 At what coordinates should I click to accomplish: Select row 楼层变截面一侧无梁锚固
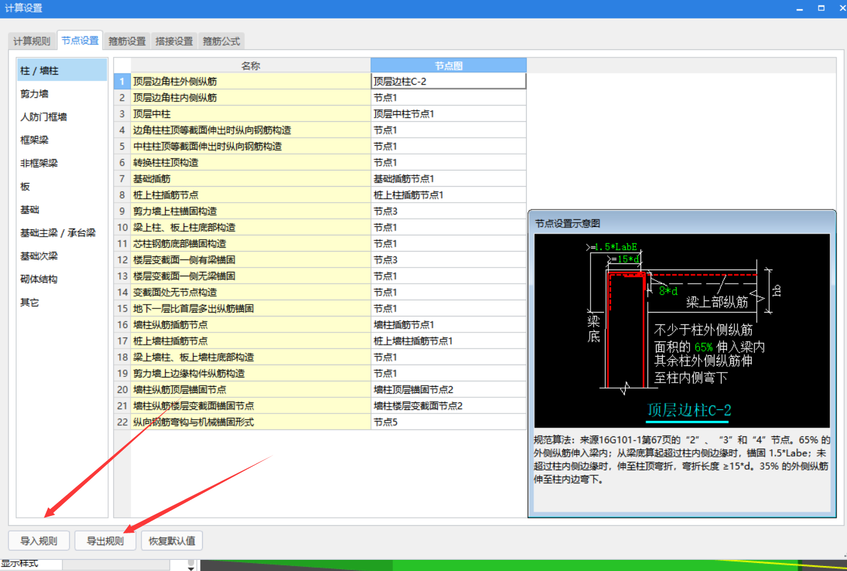coord(250,276)
